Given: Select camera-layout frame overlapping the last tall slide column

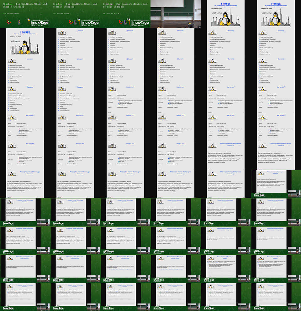Looking at the screenshot, I should pyautogui.click(x=276, y=184).
